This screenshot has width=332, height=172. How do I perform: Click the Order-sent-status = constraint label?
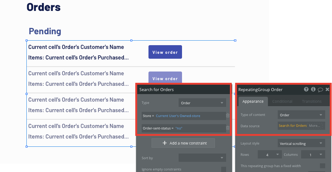pos(158,128)
